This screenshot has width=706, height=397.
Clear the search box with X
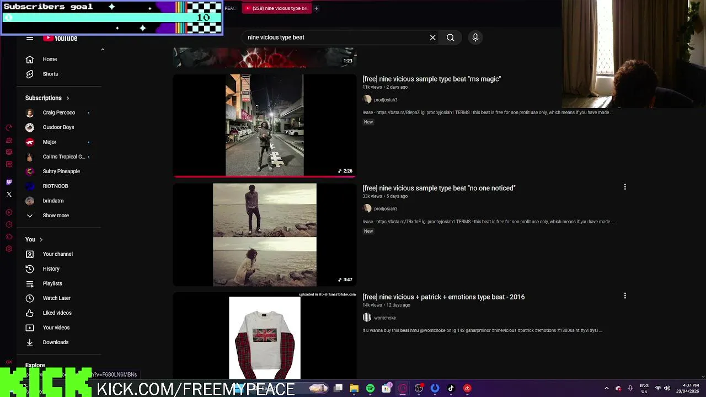433,37
